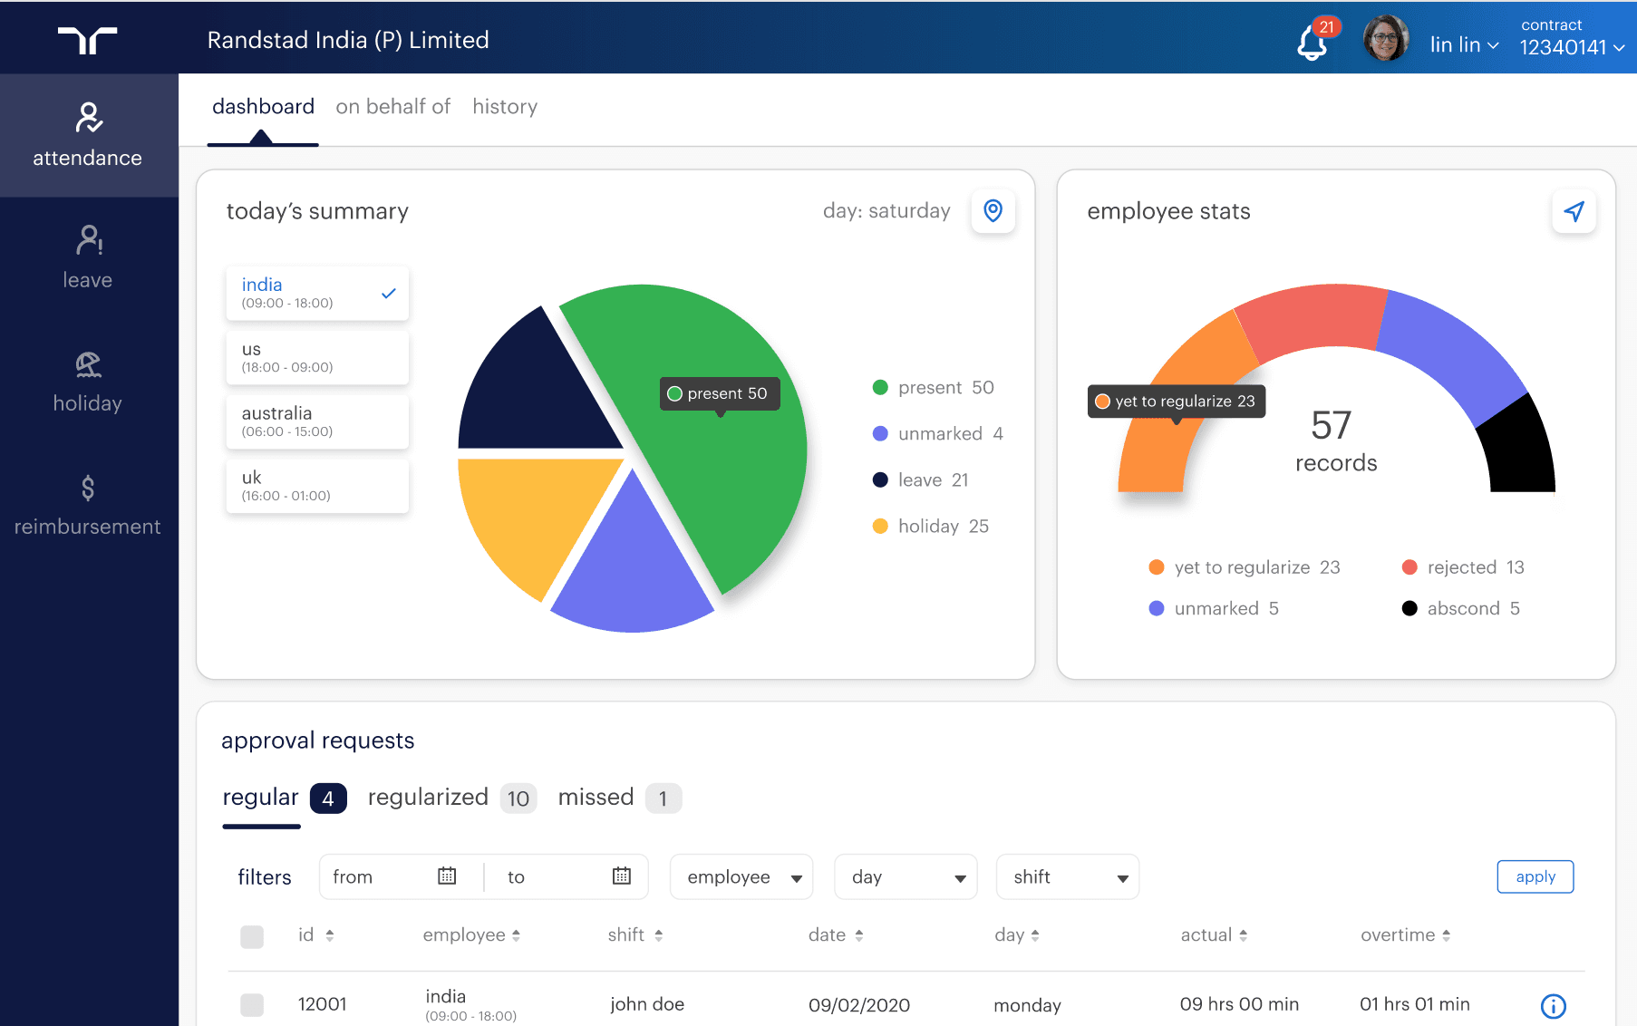
Task: Click the red rejected gauge segment
Action: pos(1314,319)
